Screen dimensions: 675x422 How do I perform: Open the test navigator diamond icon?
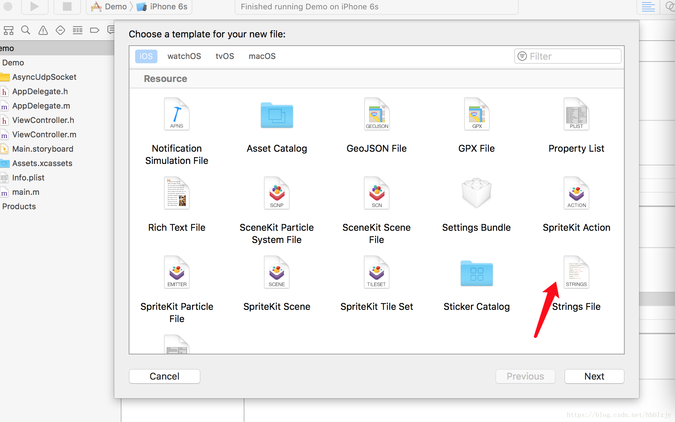[60, 30]
